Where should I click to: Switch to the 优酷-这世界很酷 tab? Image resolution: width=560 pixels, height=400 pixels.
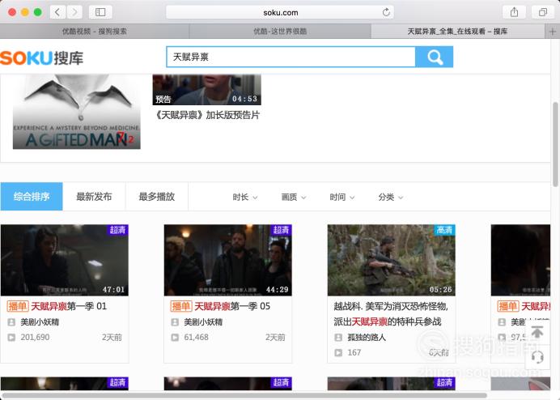click(x=280, y=32)
